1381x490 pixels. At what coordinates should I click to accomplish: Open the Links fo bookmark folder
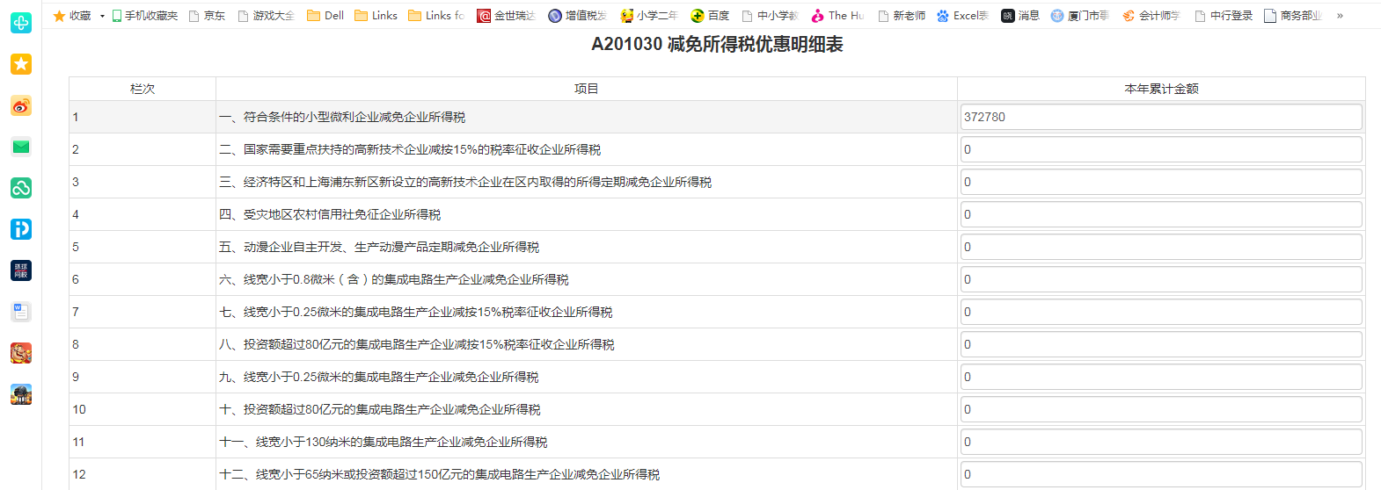coord(436,16)
